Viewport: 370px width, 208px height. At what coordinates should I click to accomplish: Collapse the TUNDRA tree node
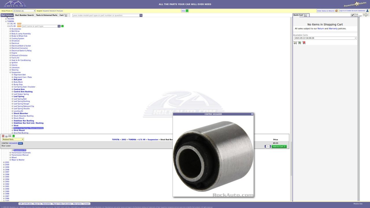[x=6, y=21]
